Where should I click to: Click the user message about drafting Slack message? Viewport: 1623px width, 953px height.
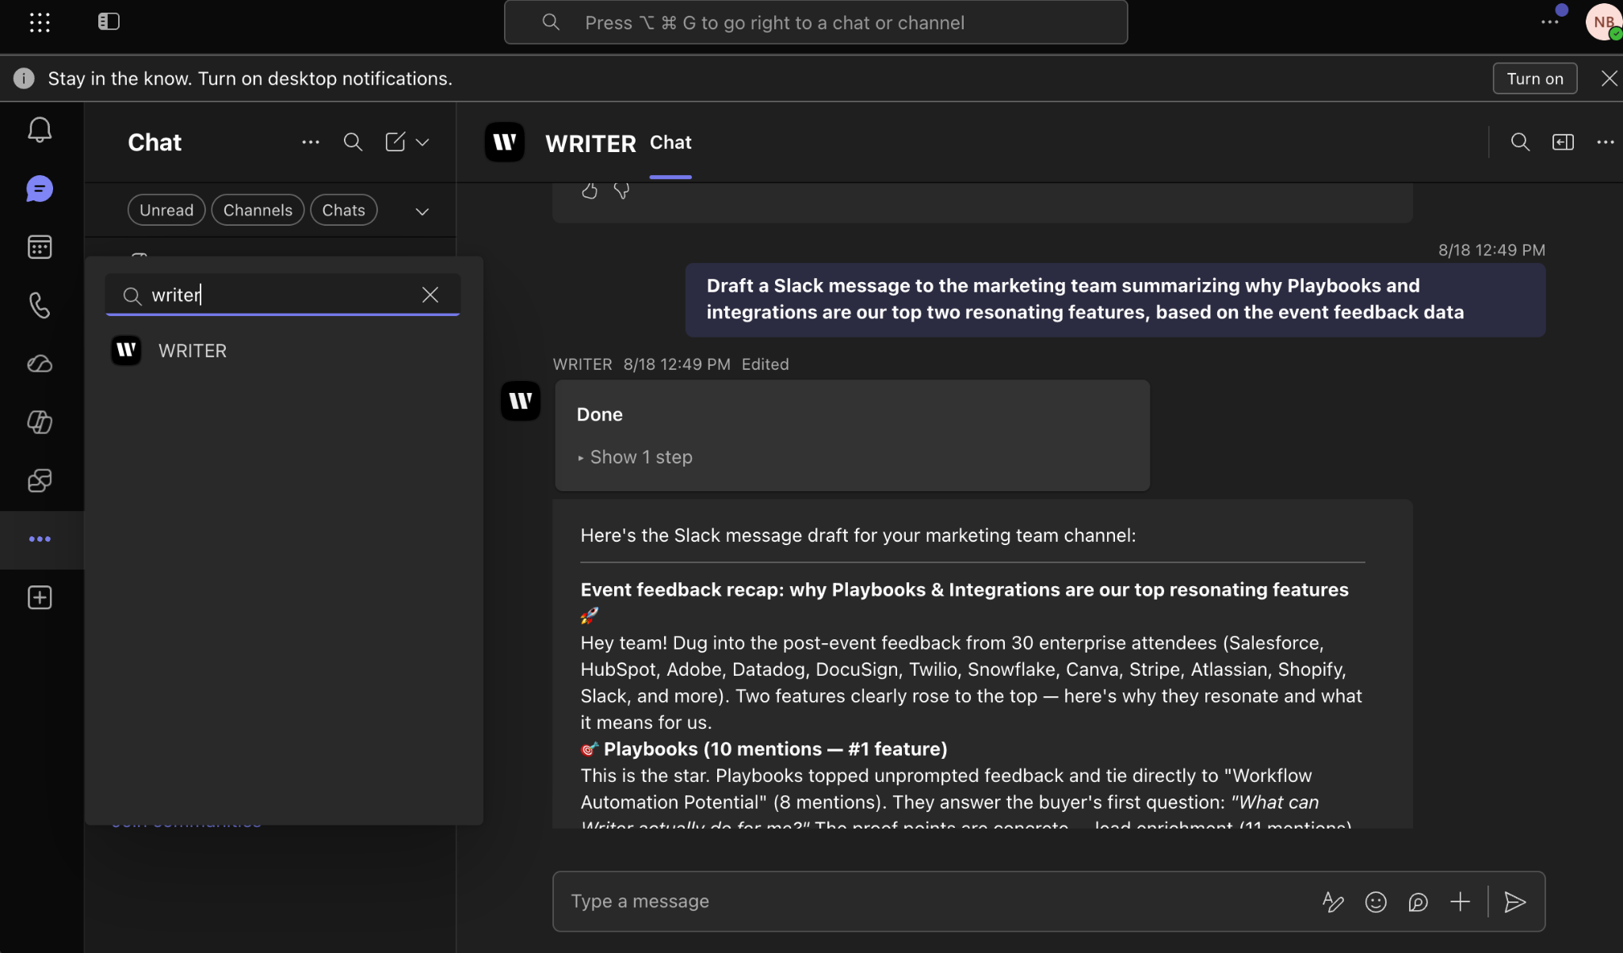[x=1115, y=299]
